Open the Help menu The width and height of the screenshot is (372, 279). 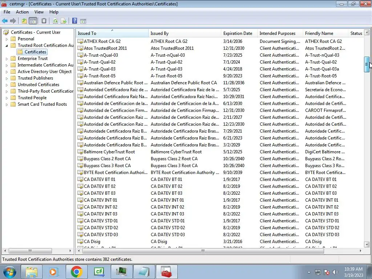coord(54,12)
